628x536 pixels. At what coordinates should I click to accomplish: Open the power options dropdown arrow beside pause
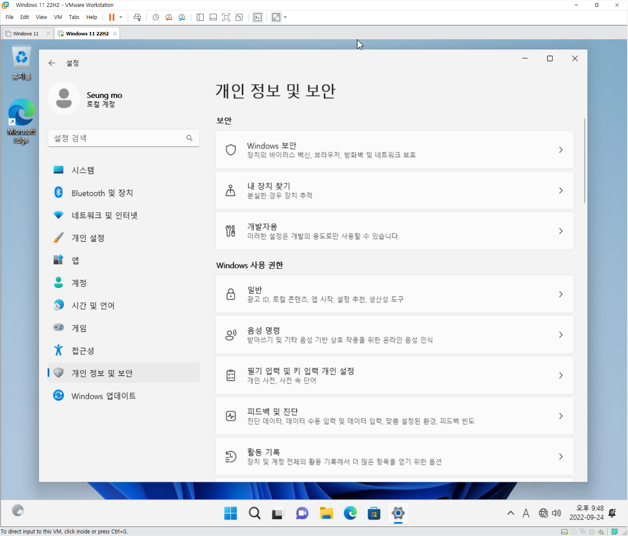121,17
